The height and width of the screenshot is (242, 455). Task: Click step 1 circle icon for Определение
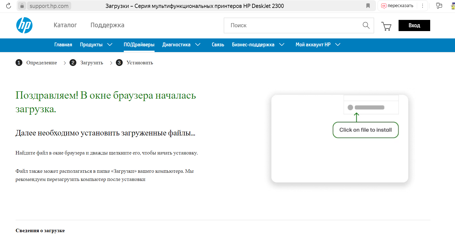pos(19,63)
